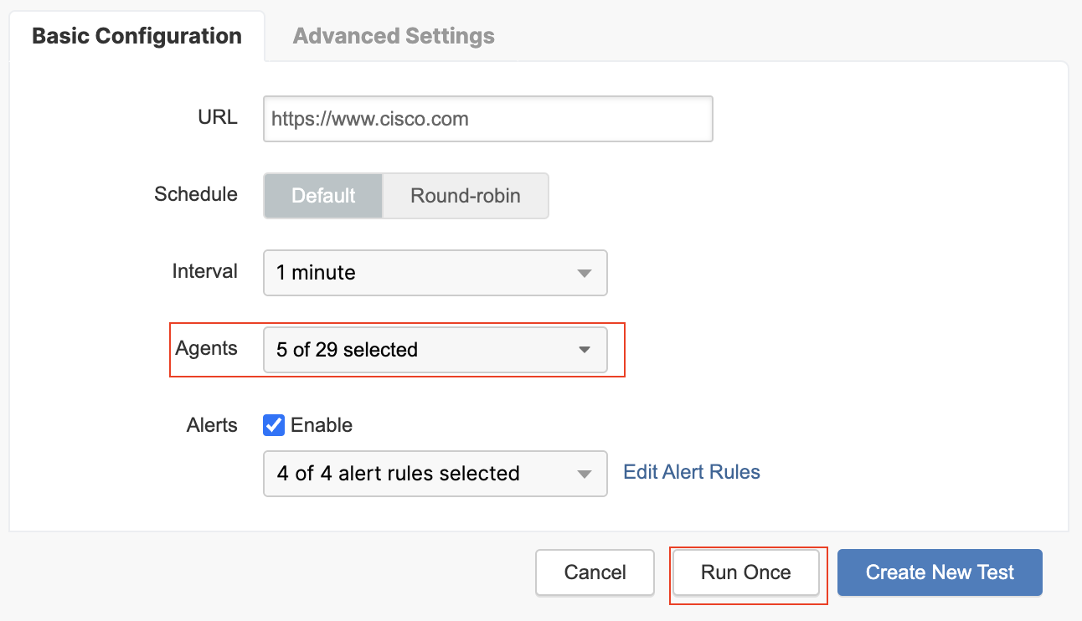
Task: Click the arrow icon on alert rules dropdown
Action: coord(585,475)
